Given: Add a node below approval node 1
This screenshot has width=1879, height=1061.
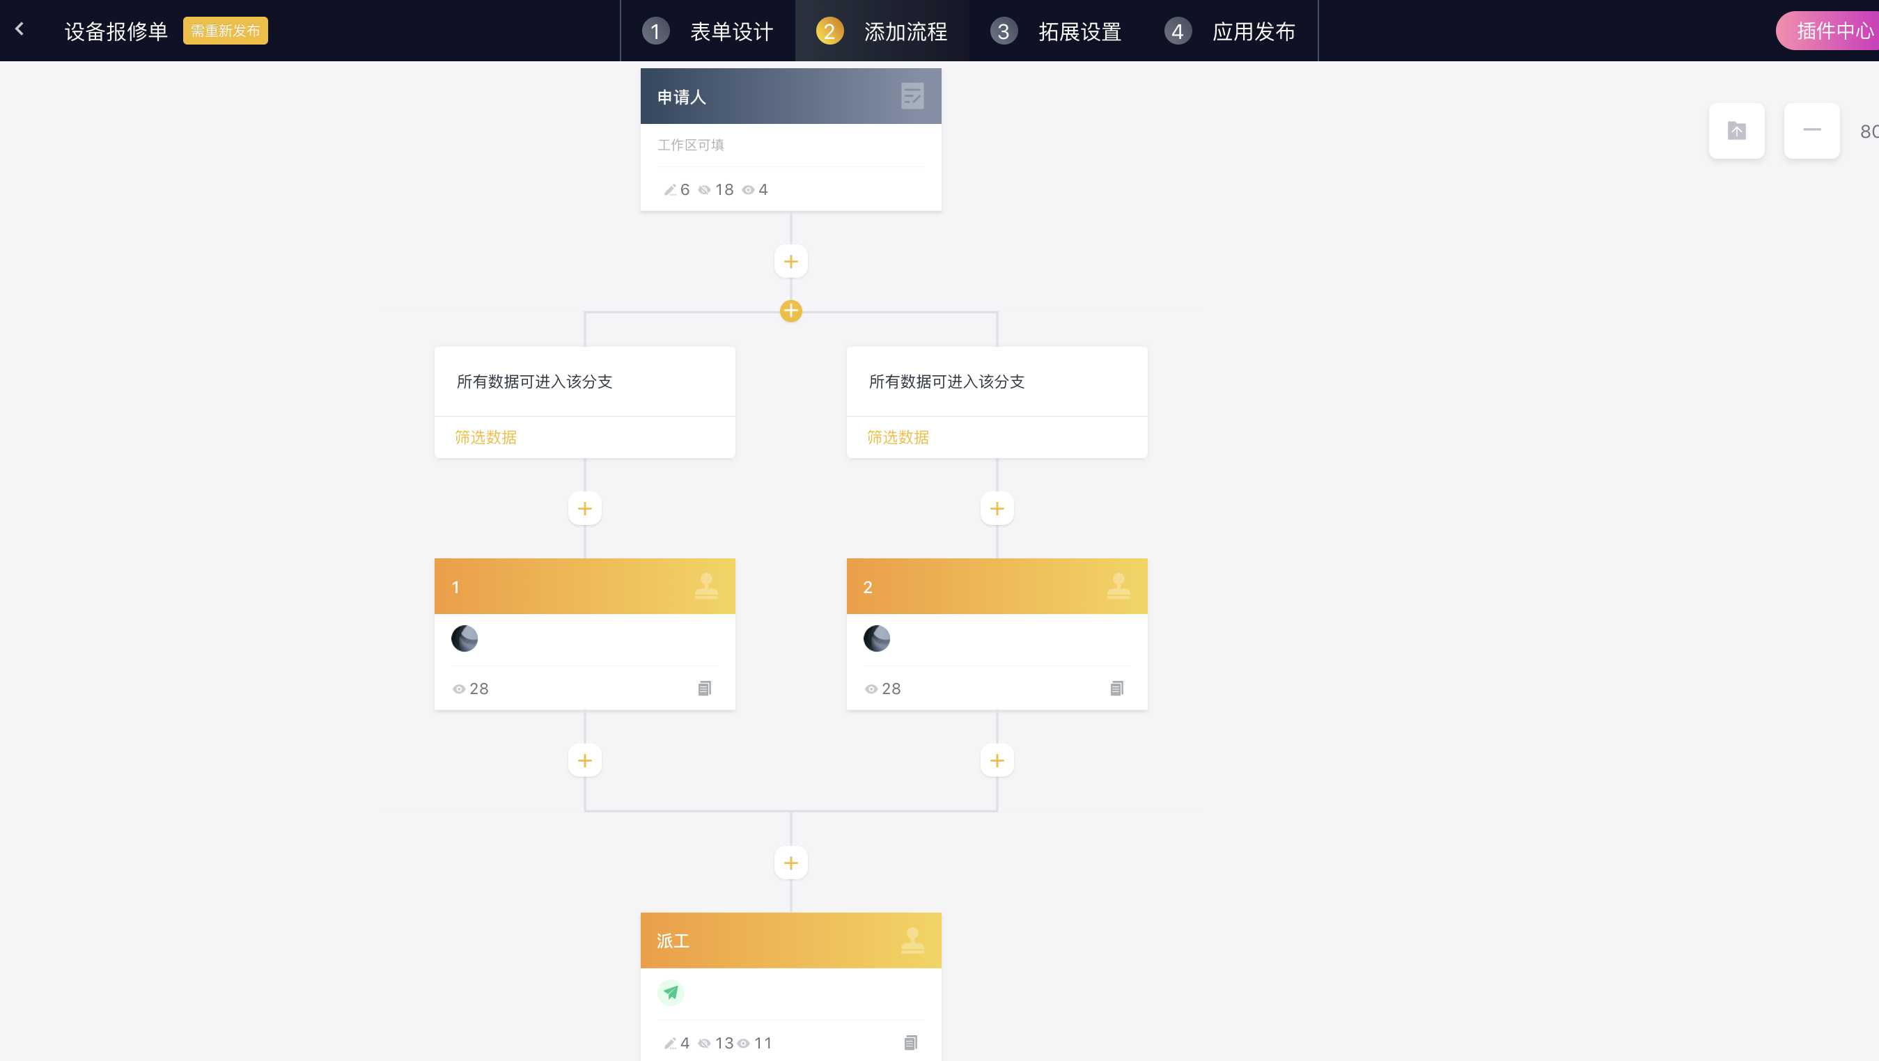Looking at the screenshot, I should (x=585, y=760).
